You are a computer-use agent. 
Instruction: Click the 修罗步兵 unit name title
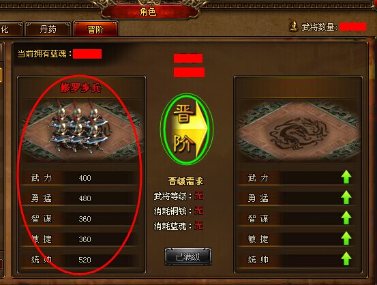pos(80,88)
